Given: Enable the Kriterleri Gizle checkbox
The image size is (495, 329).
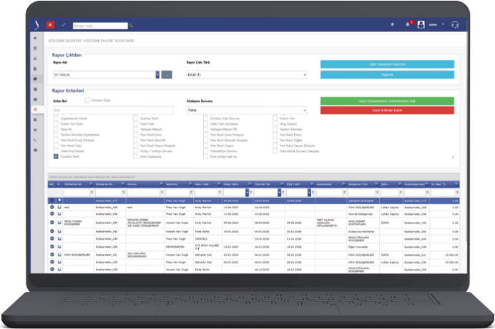Looking at the screenshot, I should pos(87,101).
